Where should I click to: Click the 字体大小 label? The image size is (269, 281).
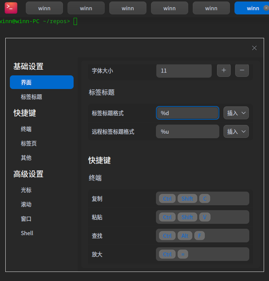click(x=102, y=70)
